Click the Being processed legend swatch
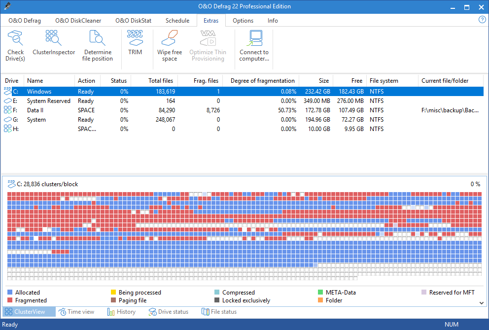Screen dimensions: 489x330 113,292
